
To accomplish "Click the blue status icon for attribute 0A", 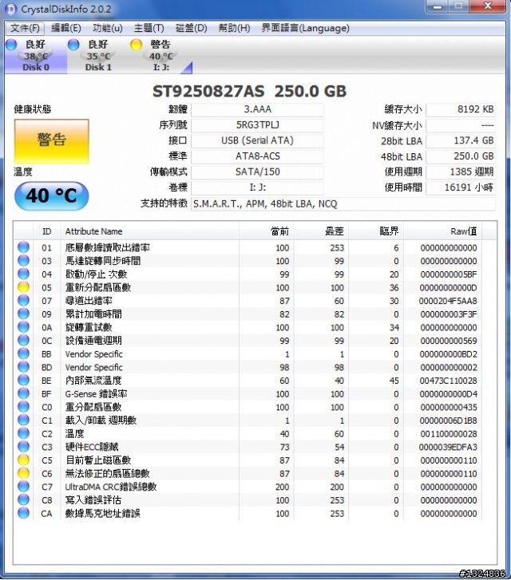I will click(23, 327).
